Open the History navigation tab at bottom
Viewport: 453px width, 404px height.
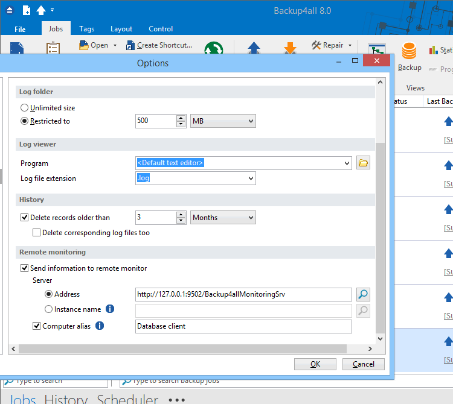point(66,399)
